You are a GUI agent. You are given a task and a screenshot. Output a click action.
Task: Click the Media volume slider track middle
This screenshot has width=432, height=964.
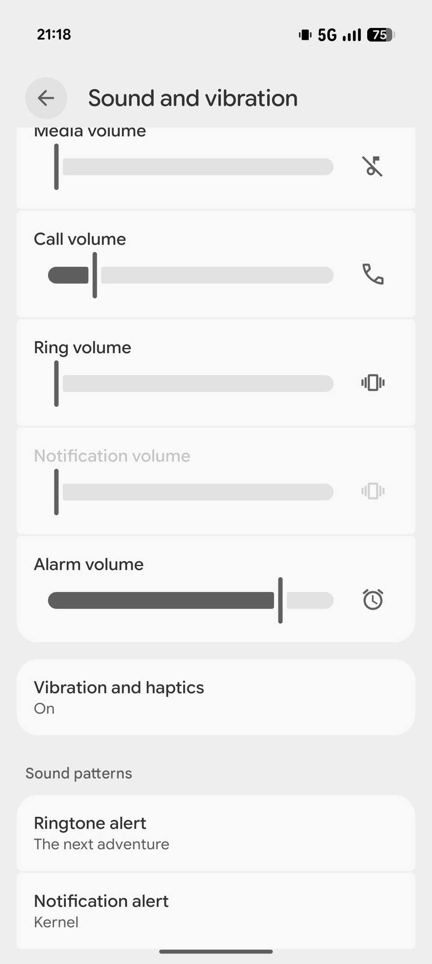(198, 167)
